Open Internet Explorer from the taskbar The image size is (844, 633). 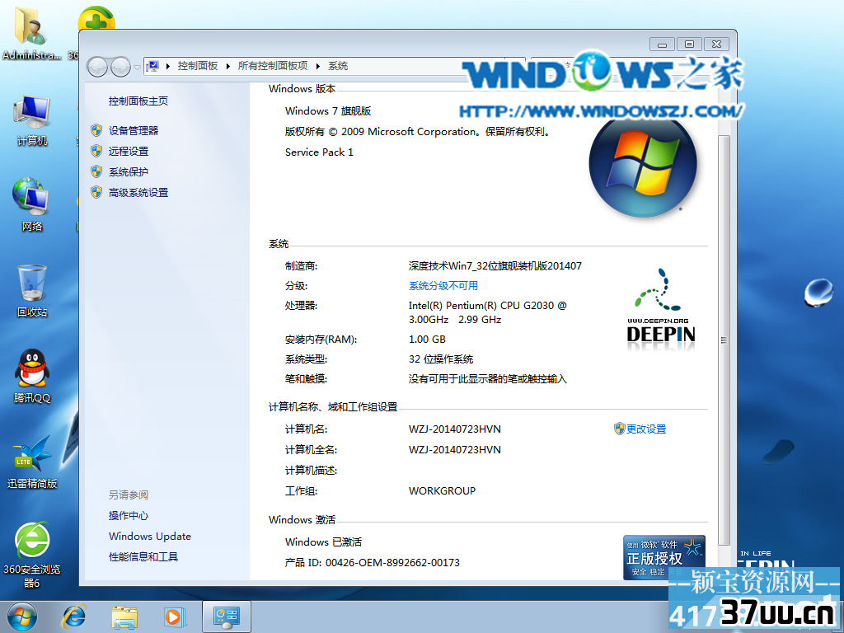pyautogui.click(x=73, y=617)
